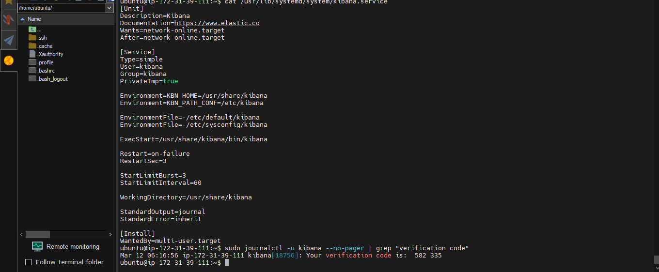Open the Macros paper-plane sidebar tab
Screen dimensions: 659x272
pos(8,40)
